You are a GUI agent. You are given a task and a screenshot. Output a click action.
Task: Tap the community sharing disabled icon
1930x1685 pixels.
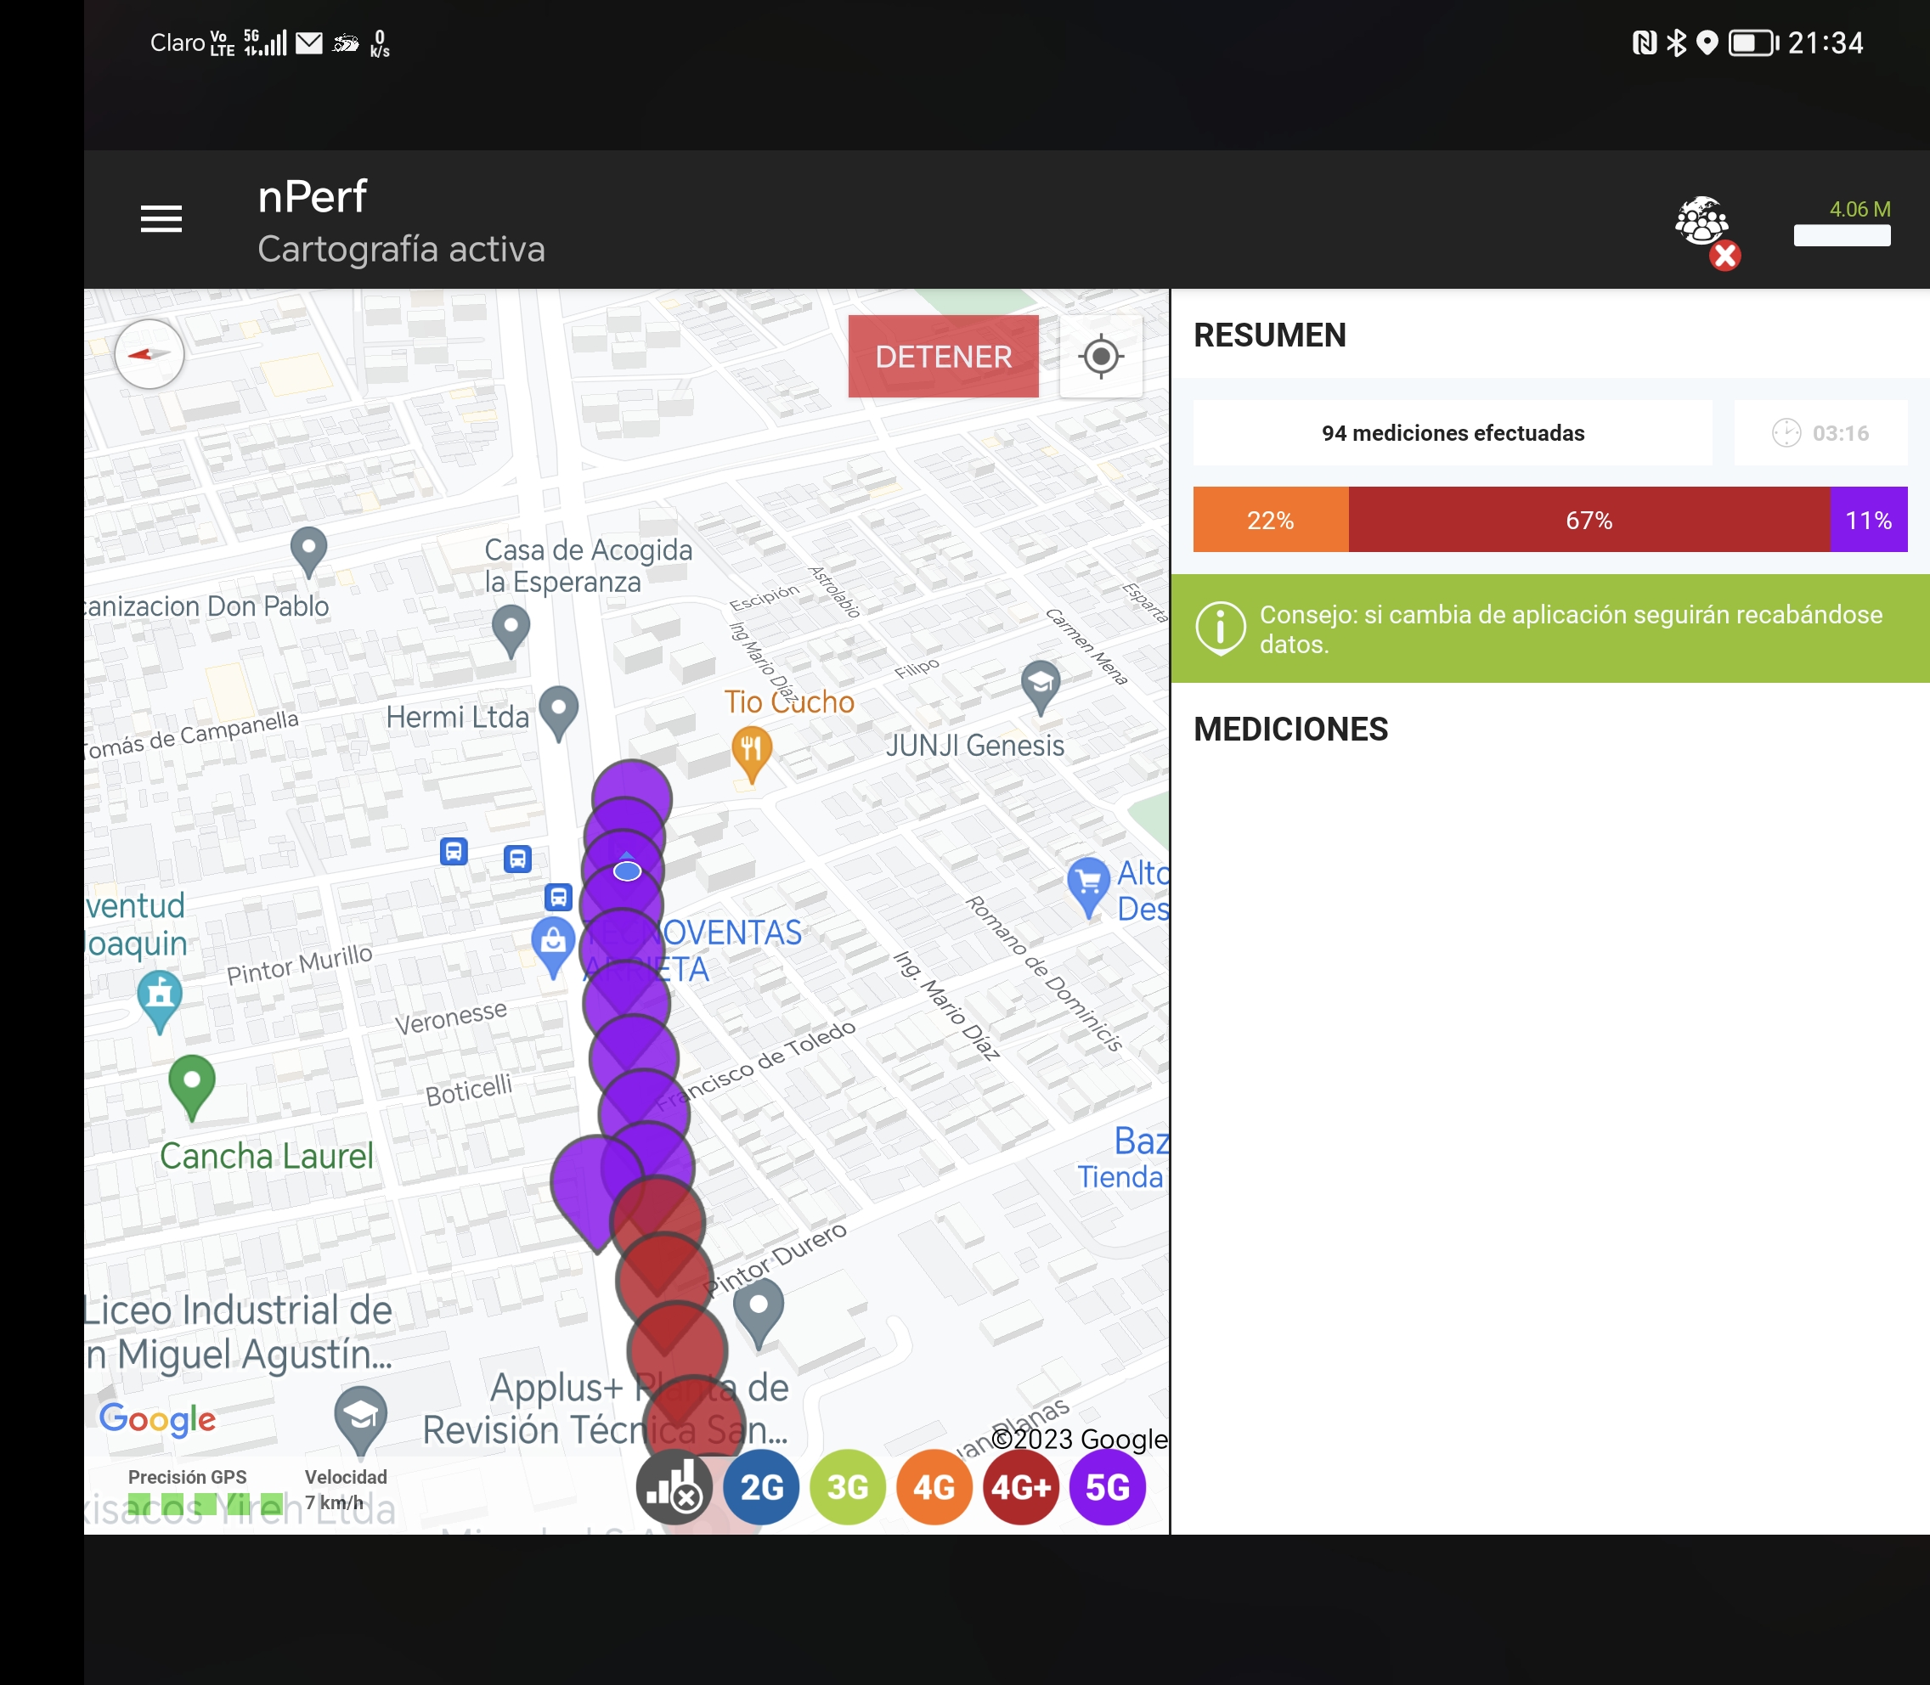[1706, 231]
